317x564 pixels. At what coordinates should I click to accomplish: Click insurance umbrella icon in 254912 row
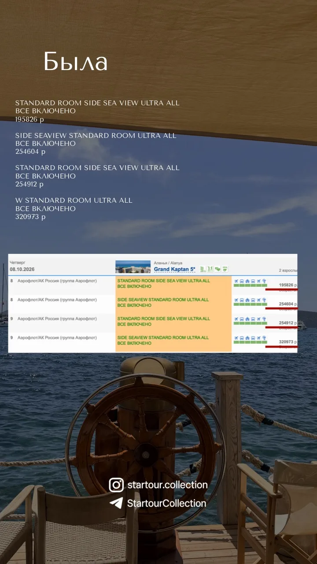coord(264,319)
